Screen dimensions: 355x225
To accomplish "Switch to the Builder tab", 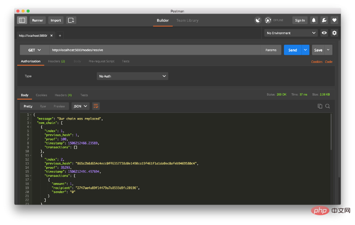I will click(x=163, y=20).
